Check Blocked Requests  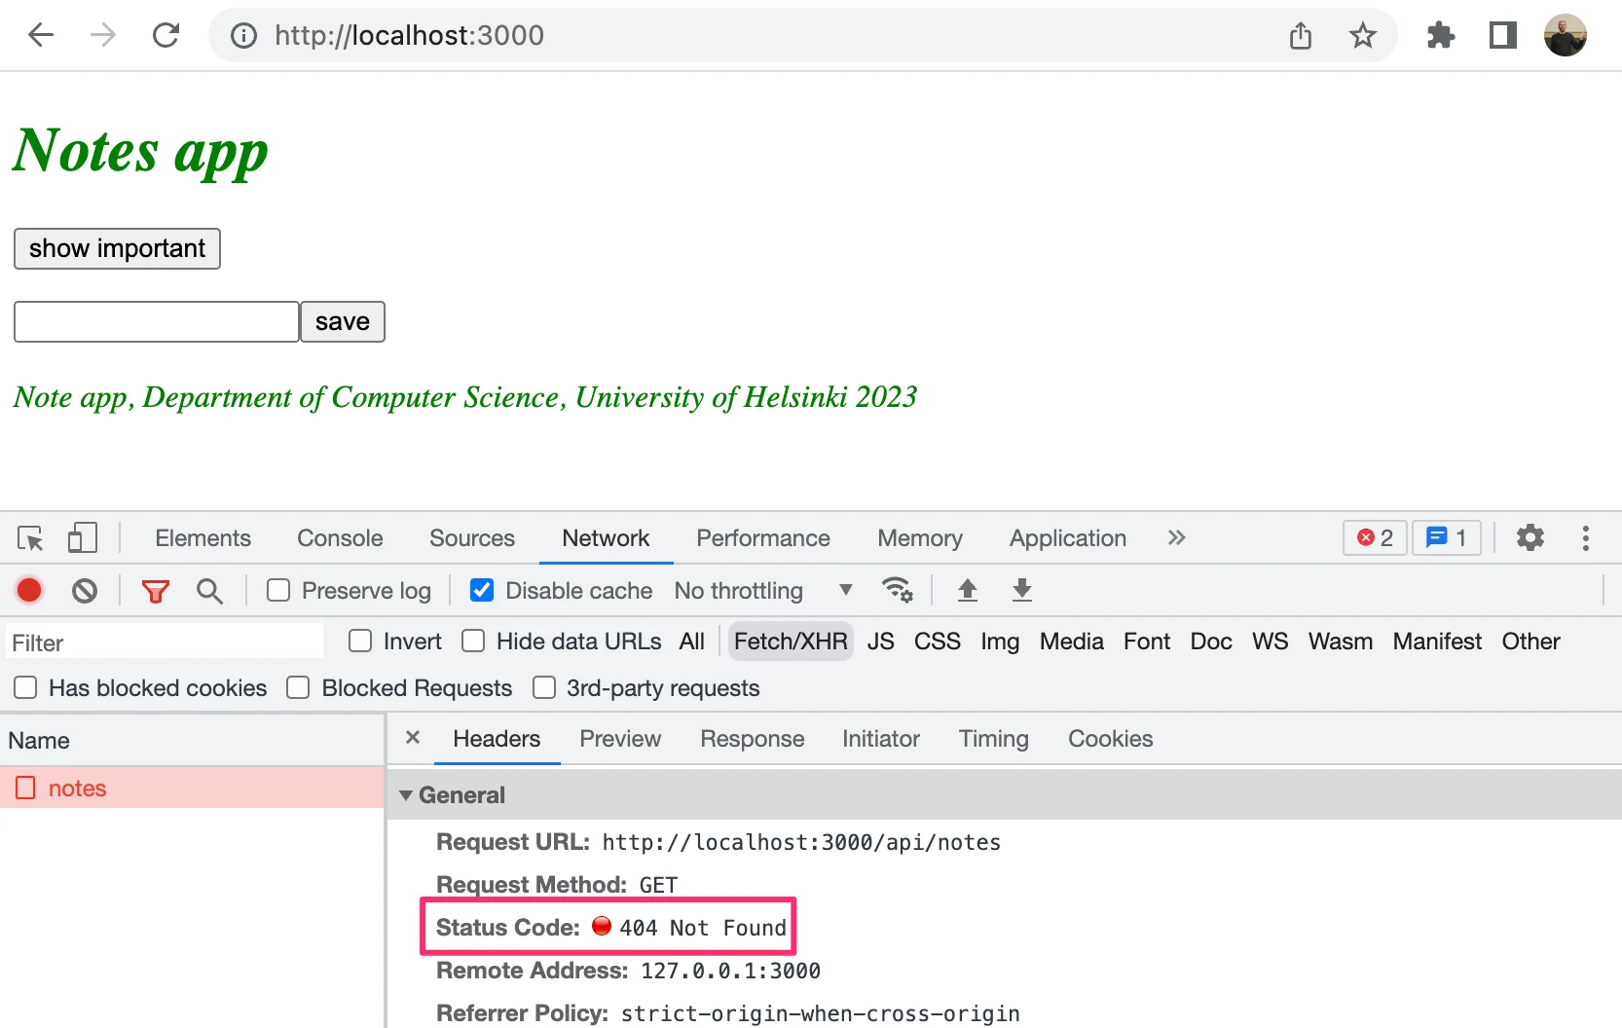coord(298,688)
